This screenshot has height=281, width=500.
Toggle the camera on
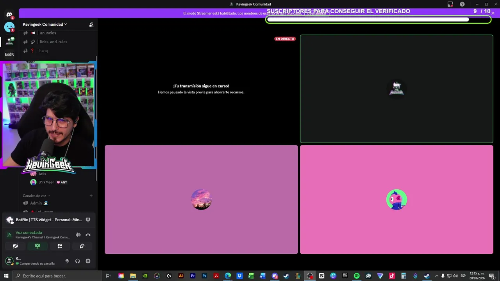[15, 246]
